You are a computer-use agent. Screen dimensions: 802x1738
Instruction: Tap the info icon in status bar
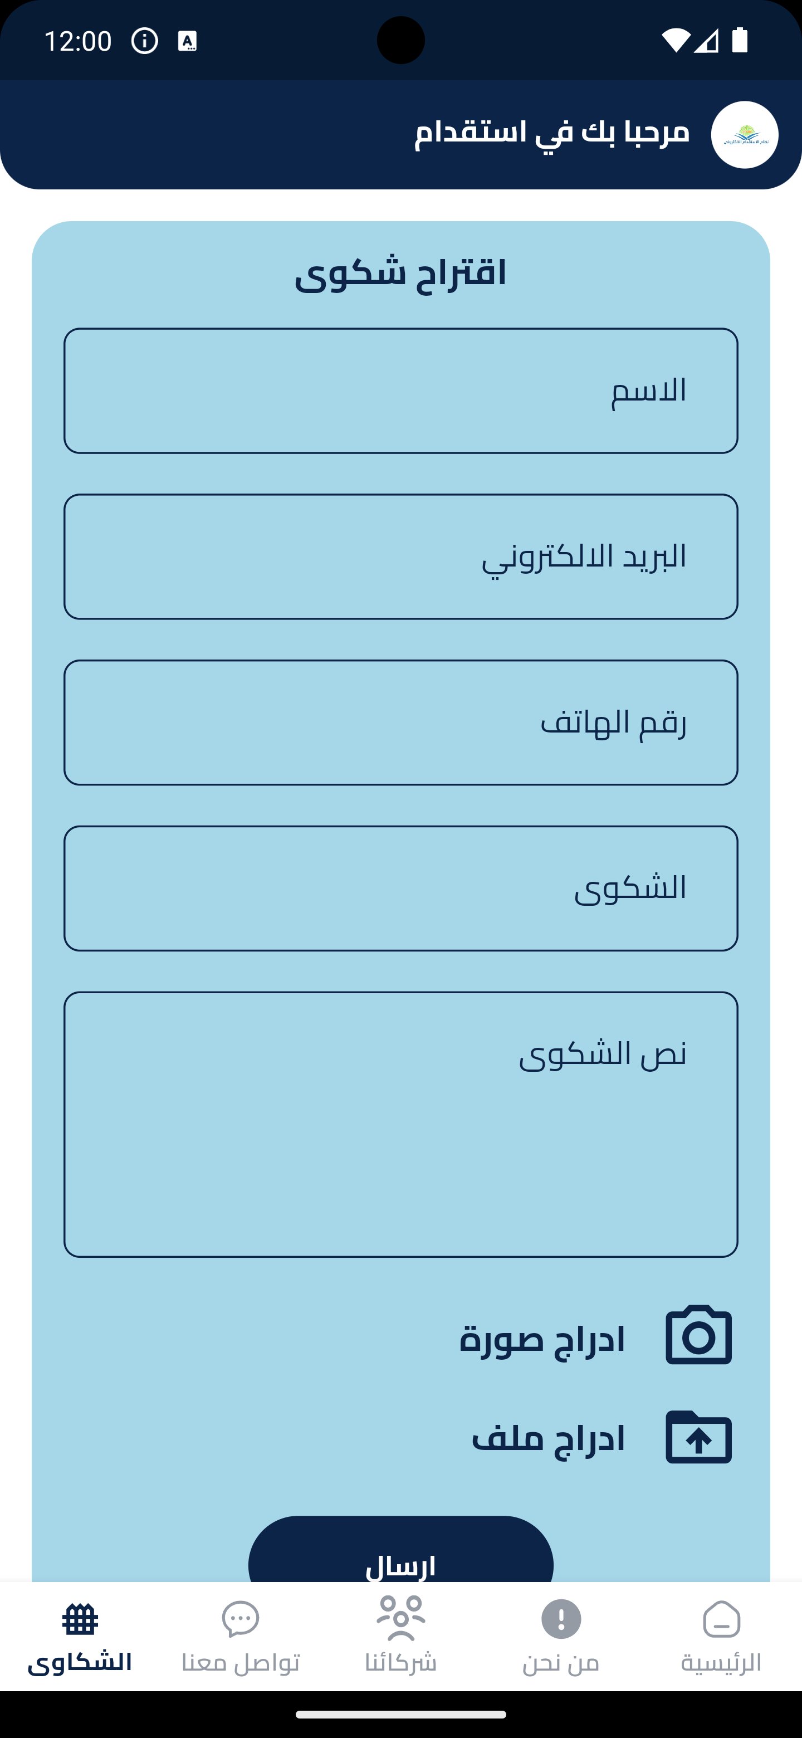point(144,41)
